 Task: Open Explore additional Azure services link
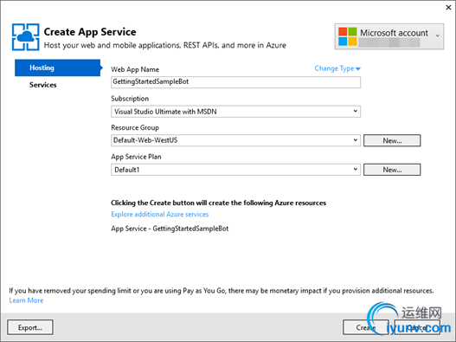click(160, 215)
